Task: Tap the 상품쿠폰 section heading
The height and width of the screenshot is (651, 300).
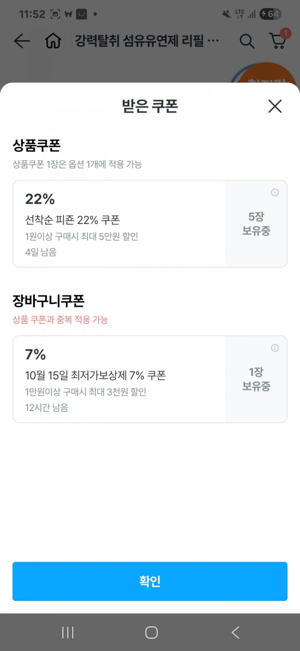Action: pyautogui.click(x=37, y=145)
